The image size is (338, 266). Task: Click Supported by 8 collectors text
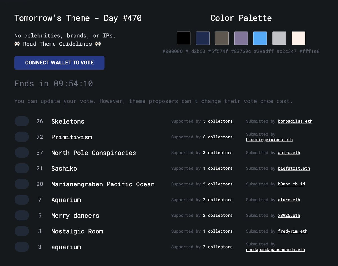tap(202, 137)
